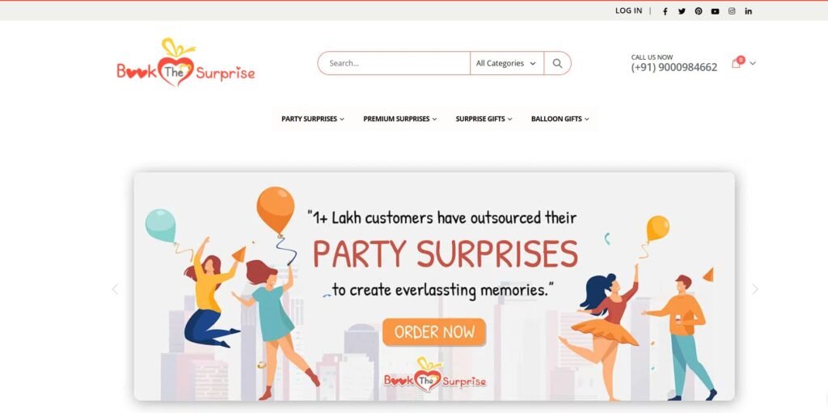Open the YouTube social icon

click(715, 11)
